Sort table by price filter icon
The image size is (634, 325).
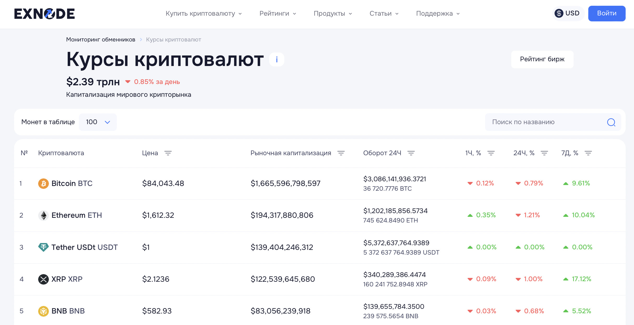tap(168, 153)
